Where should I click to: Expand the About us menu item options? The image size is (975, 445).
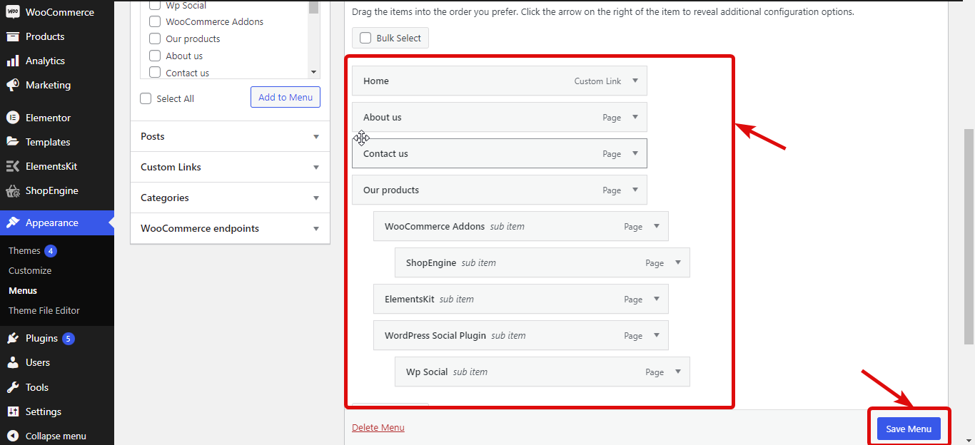(x=635, y=117)
